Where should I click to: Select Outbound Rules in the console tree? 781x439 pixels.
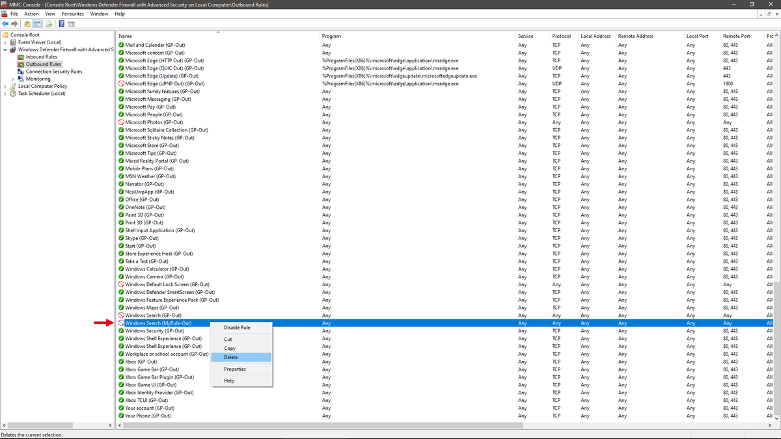(x=44, y=64)
